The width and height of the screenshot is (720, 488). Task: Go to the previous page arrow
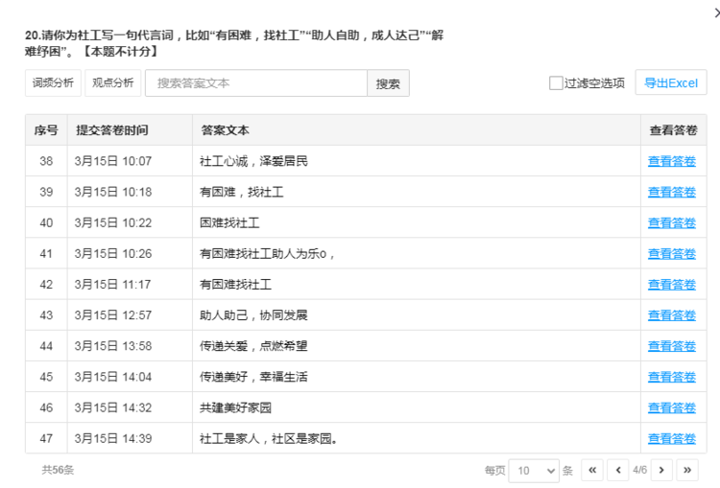tap(616, 470)
